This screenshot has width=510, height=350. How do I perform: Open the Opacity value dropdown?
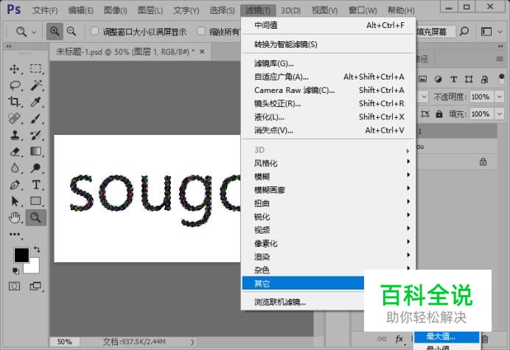point(499,97)
